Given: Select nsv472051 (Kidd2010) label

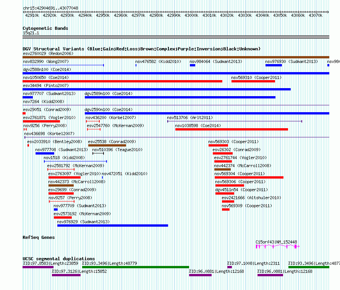Looking at the screenshot, I should (125, 174).
